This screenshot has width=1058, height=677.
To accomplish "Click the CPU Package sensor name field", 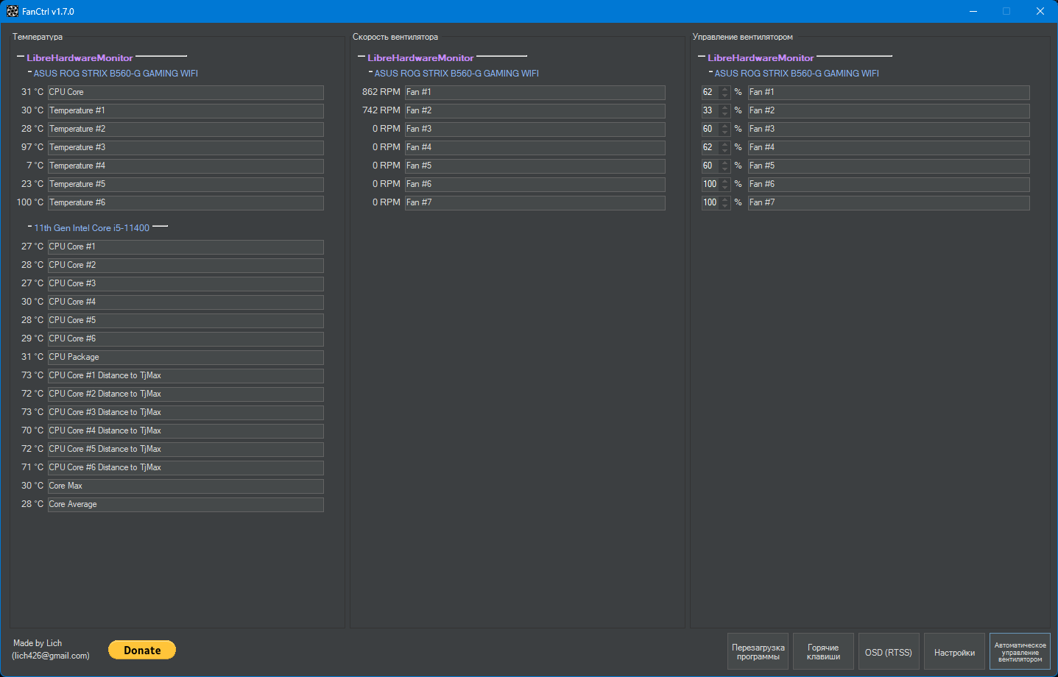I will (x=186, y=357).
